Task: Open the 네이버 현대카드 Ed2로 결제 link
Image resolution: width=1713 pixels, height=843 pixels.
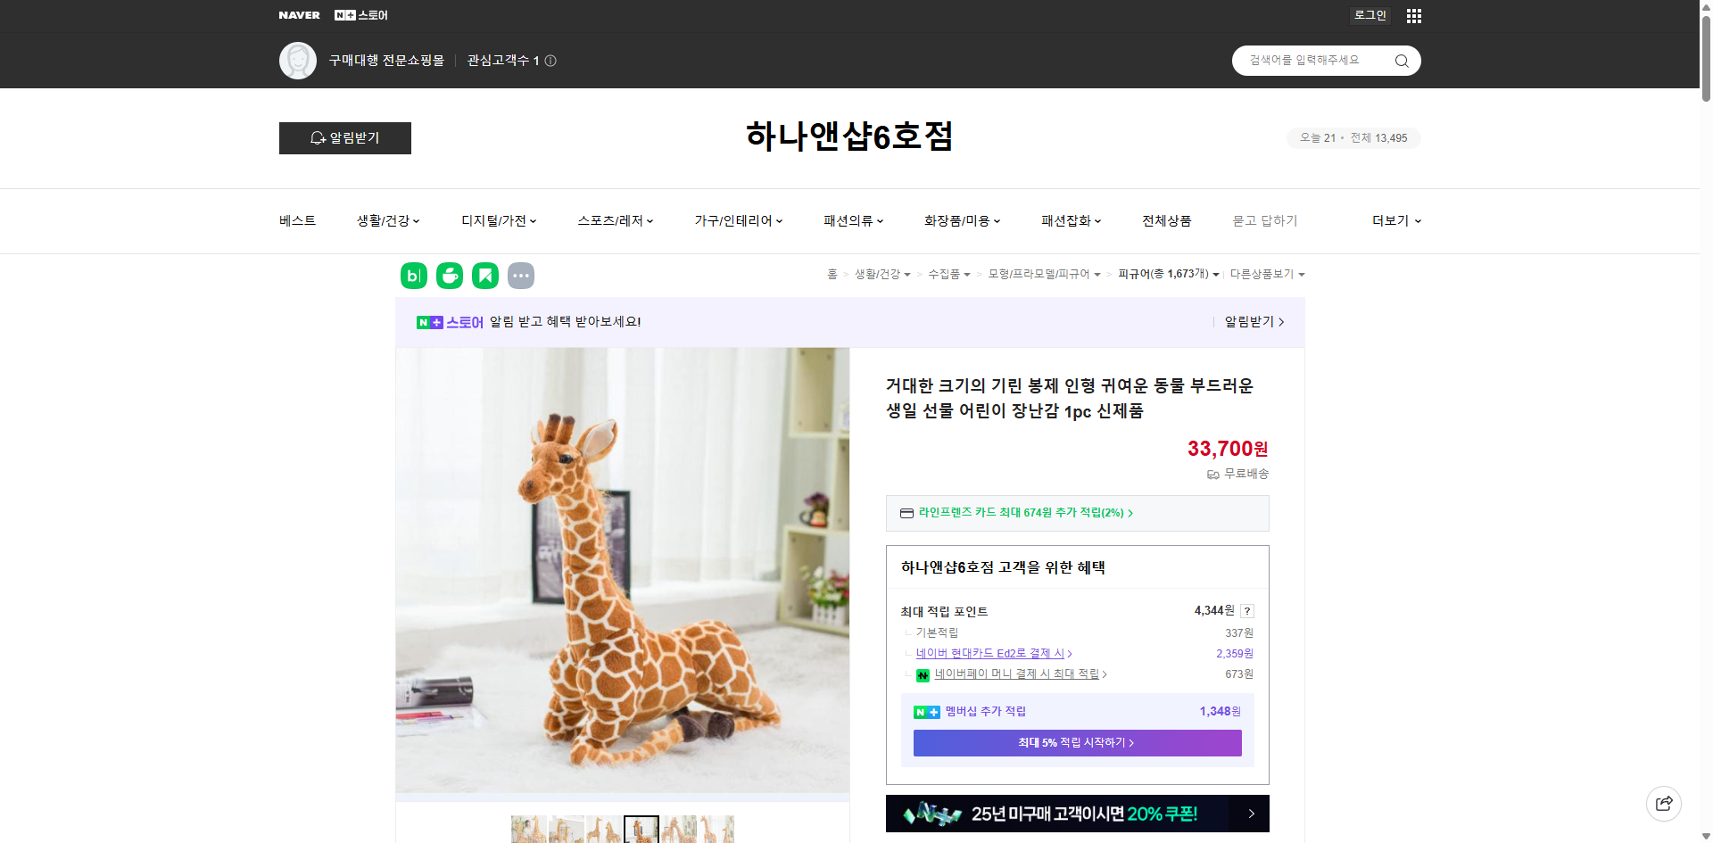Action: [991, 653]
